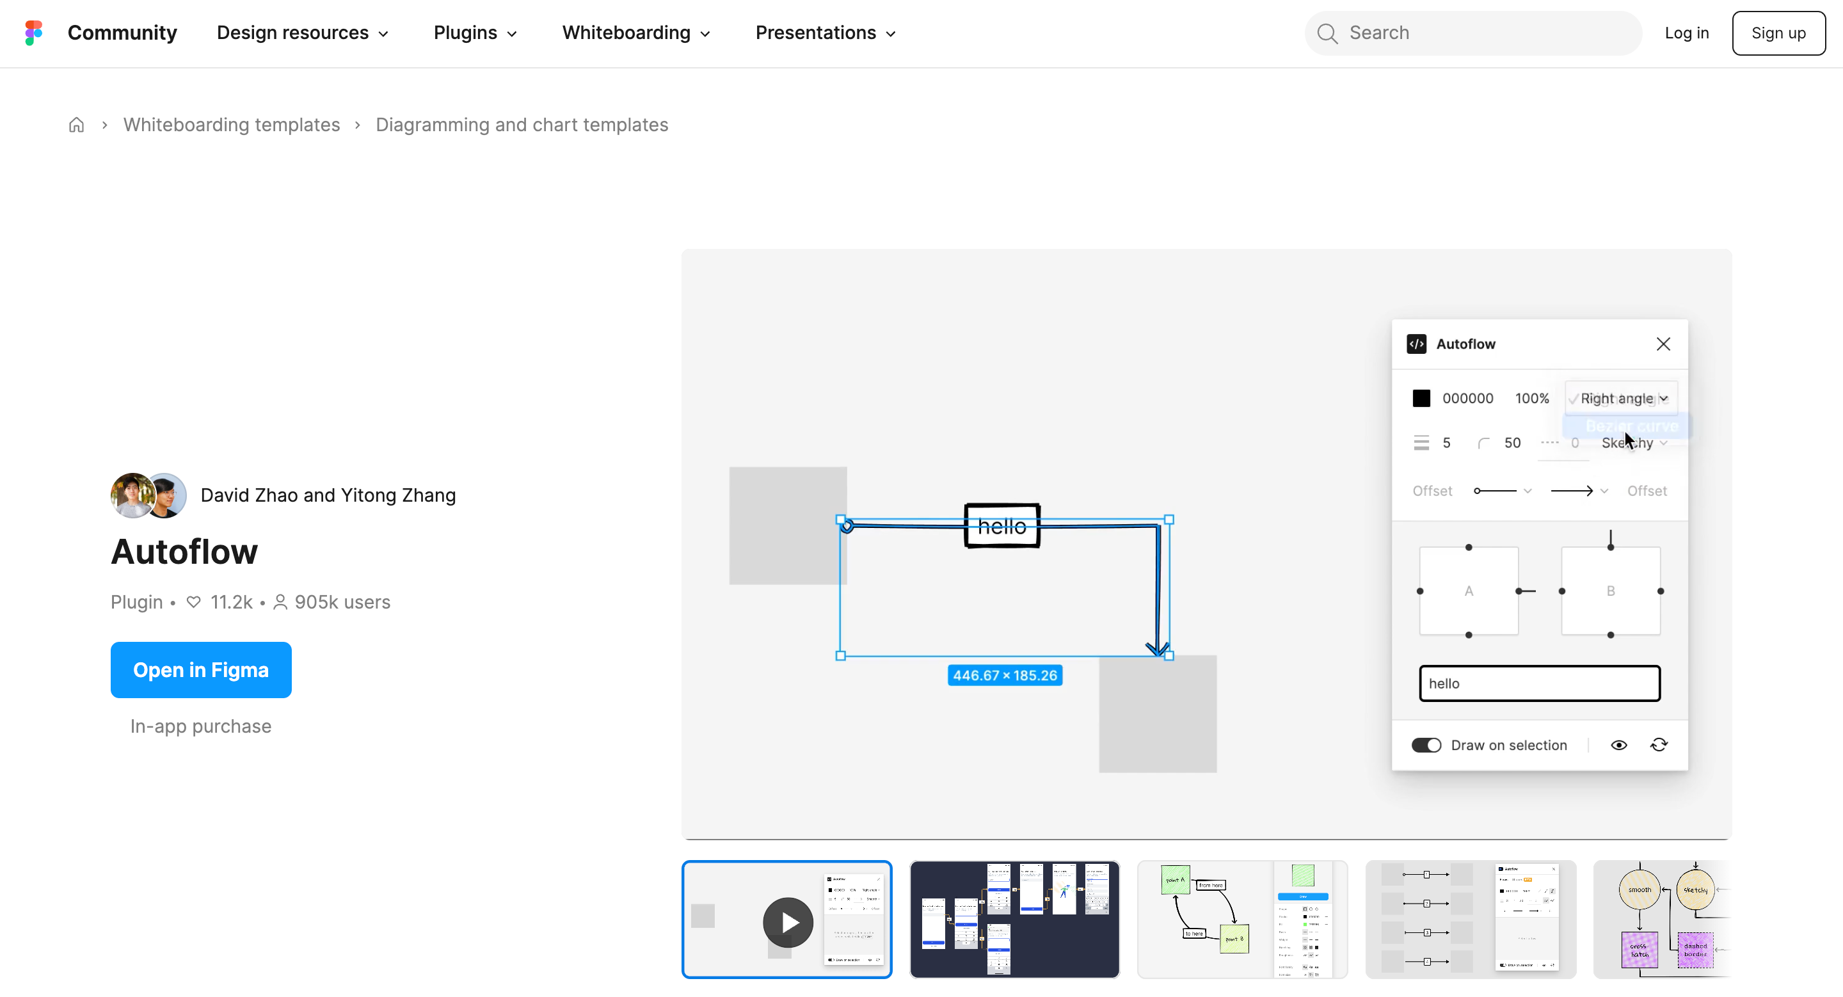Viewport: 1843px width, 997px height.
Task: Select the Bezier curve option
Action: [1632, 426]
